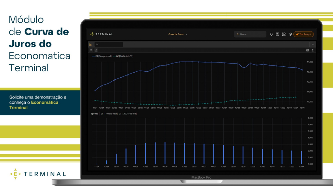Toggle DI [Tempo-real] legend series
This screenshot has height=186, width=333.
(x=102, y=56)
